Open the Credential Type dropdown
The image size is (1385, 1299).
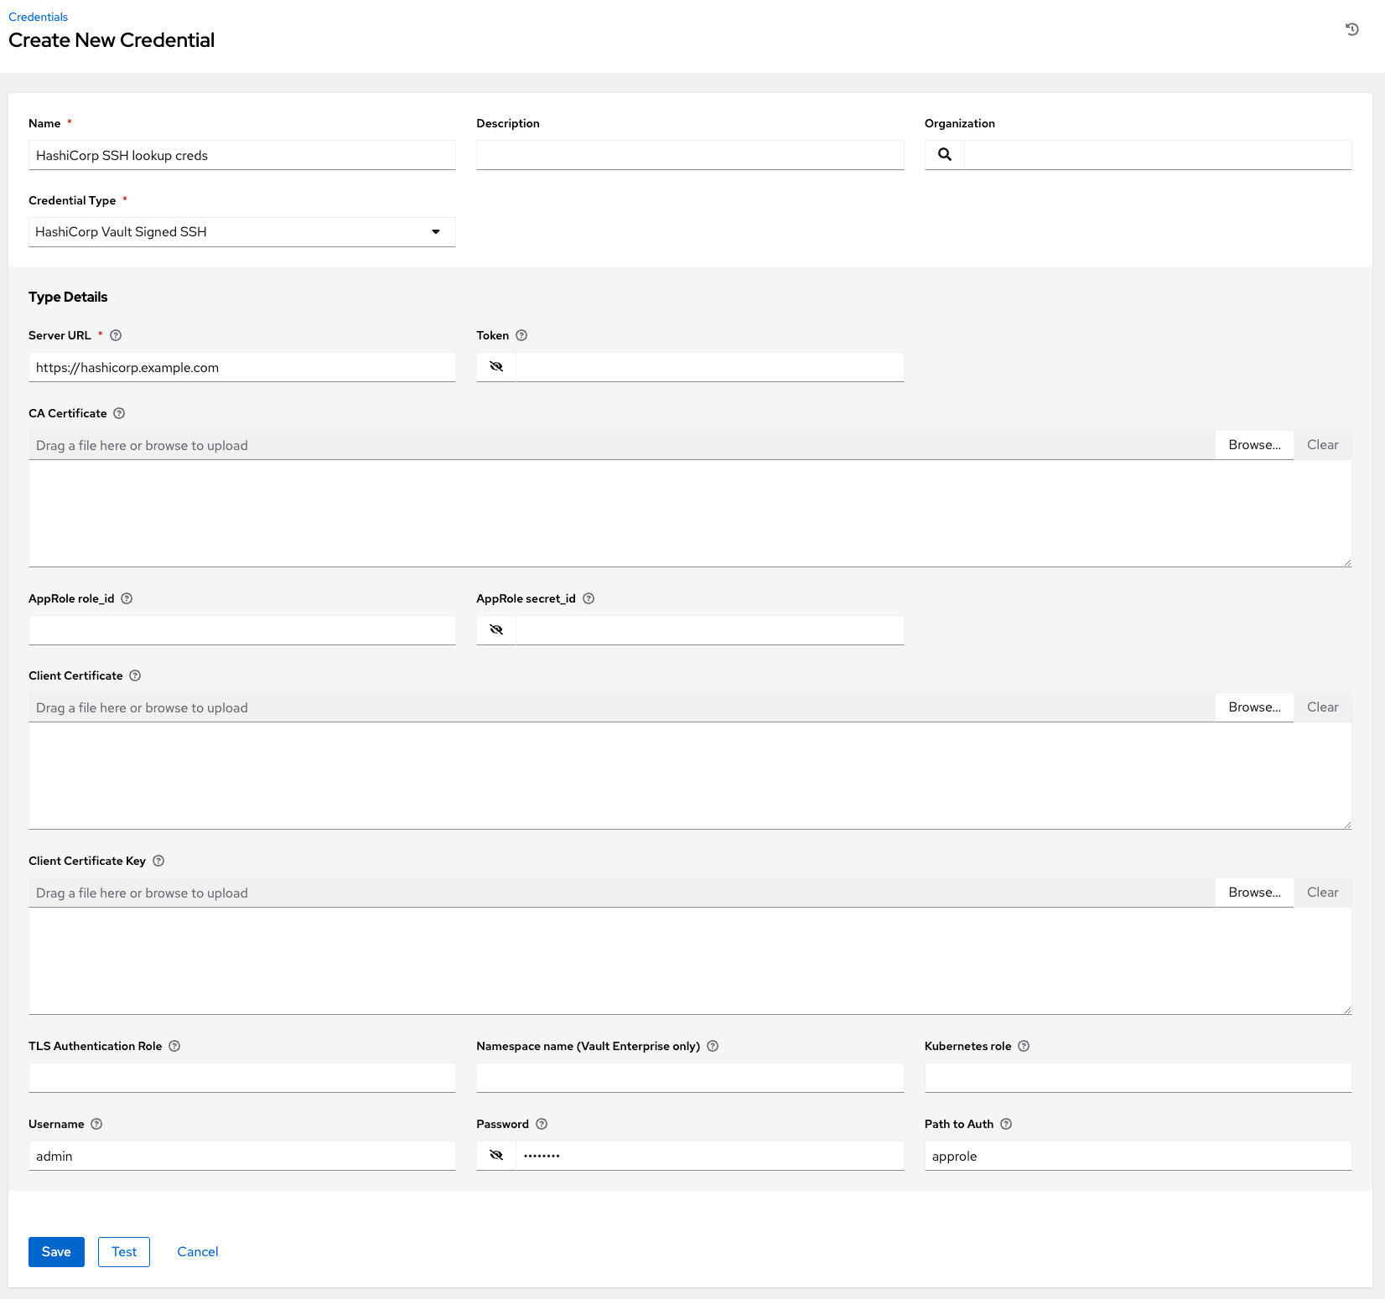436,231
